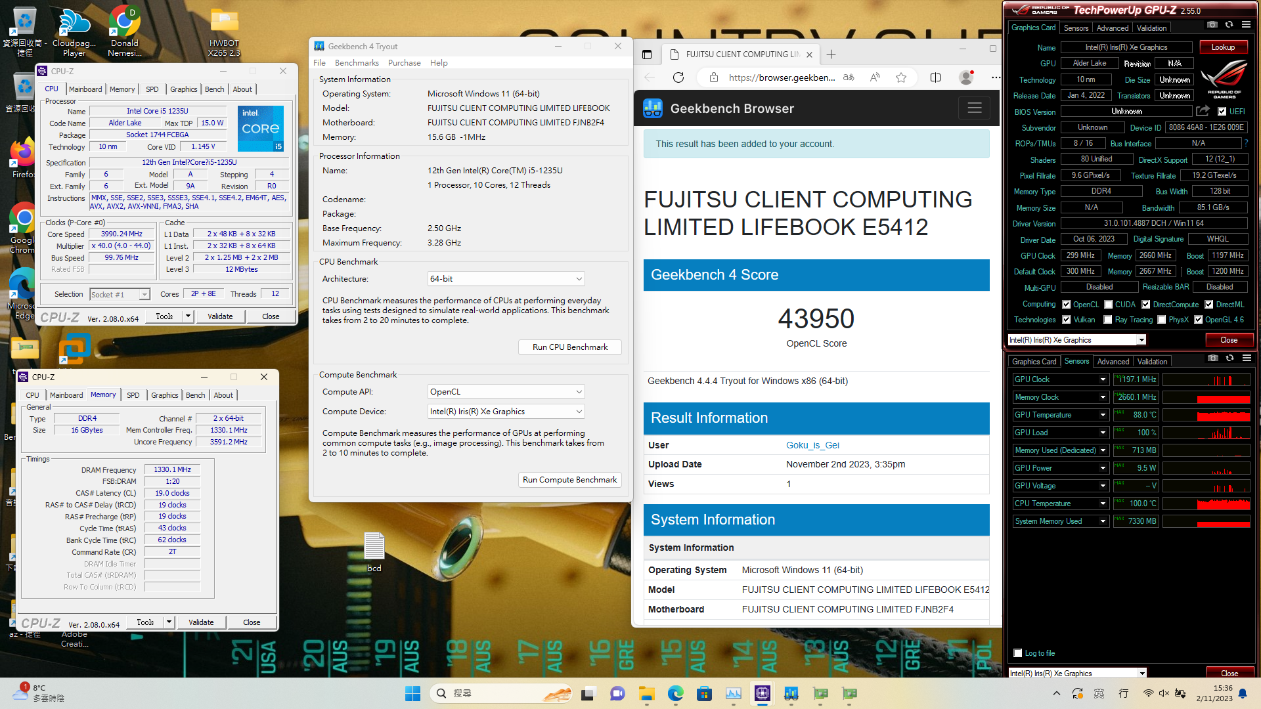Click the System Memory Used sensor graph

click(1206, 521)
